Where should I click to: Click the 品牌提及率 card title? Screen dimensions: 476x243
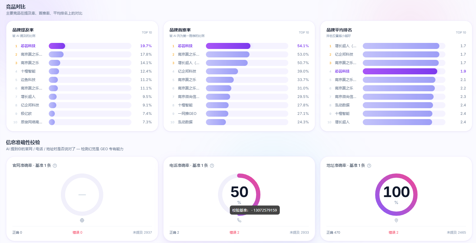pyautogui.click(x=23, y=30)
